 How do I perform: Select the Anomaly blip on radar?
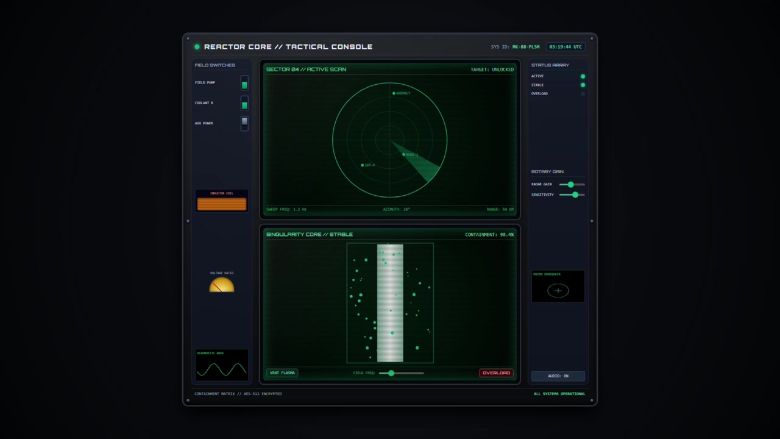click(x=394, y=93)
